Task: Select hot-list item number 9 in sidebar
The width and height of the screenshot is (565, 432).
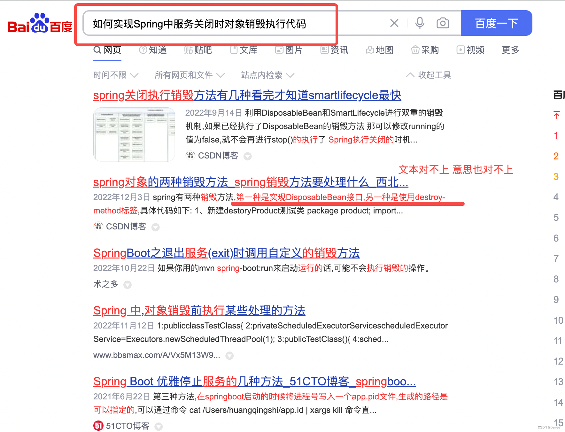Action: tap(556, 299)
